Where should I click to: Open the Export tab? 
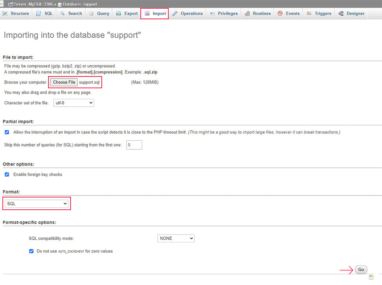(127, 14)
